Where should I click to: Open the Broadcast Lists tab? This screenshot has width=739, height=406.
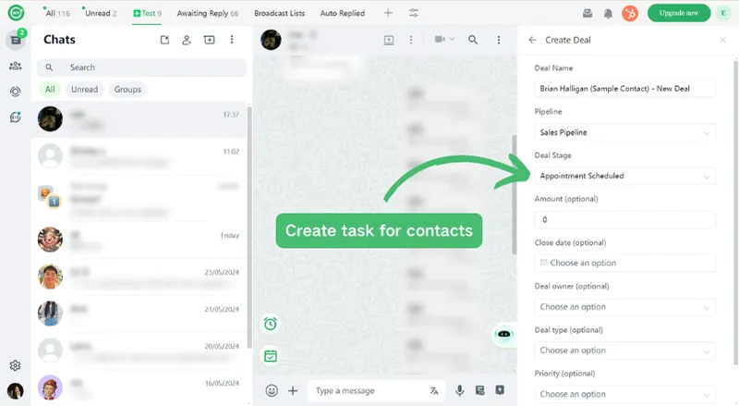[281, 13]
